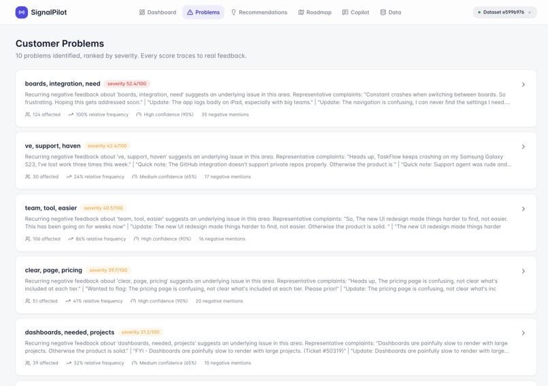548x386 pixels.
Task: Click the gauge icon in the 've, support, haven' card
Action: coord(135,177)
